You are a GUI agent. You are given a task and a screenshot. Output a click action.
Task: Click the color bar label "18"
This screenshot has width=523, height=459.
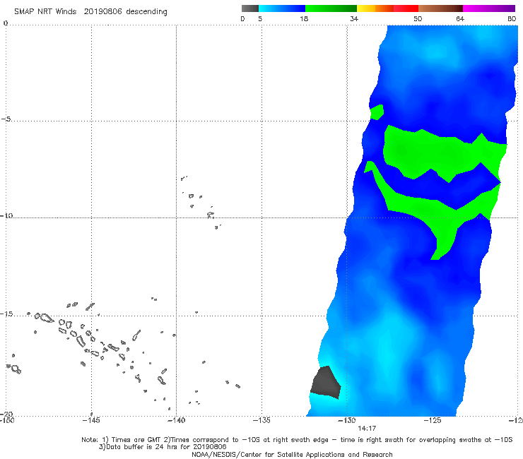(x=304, y=18)
